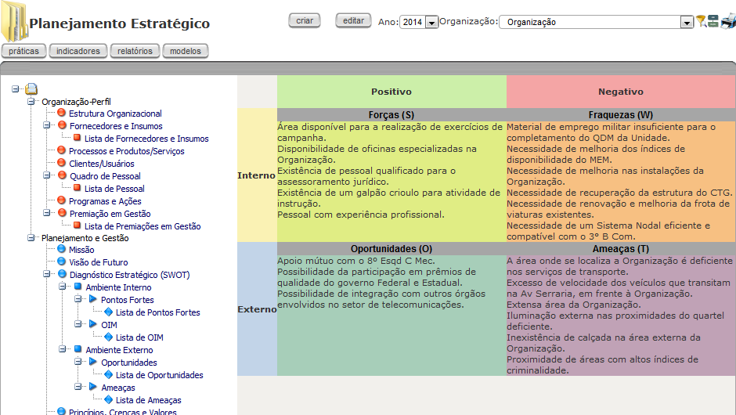The width and height of the screenshot is (736, 415).
Task: Click blue triangle icon beside Oportunidades
Action: tap(93, 362)
